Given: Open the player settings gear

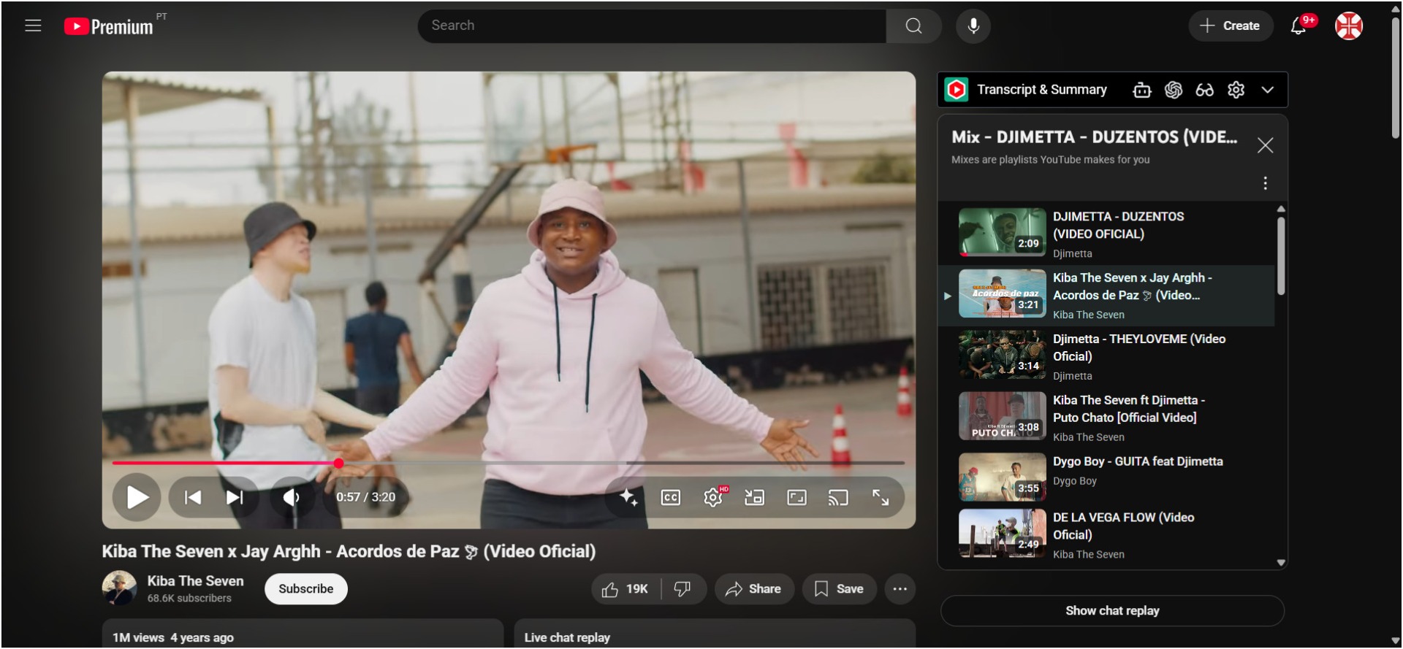Looking at the screenshot, I should [712, 498].
